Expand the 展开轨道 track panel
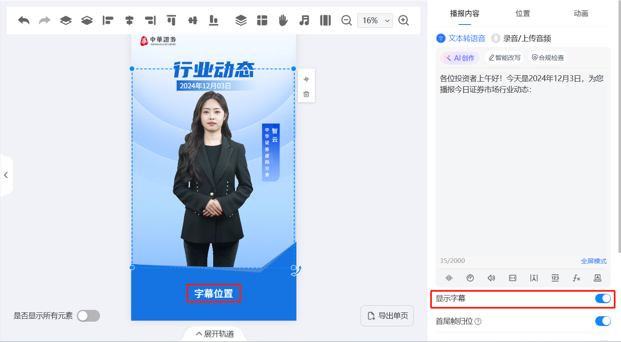Screen dimensions: 621x342 215,334
